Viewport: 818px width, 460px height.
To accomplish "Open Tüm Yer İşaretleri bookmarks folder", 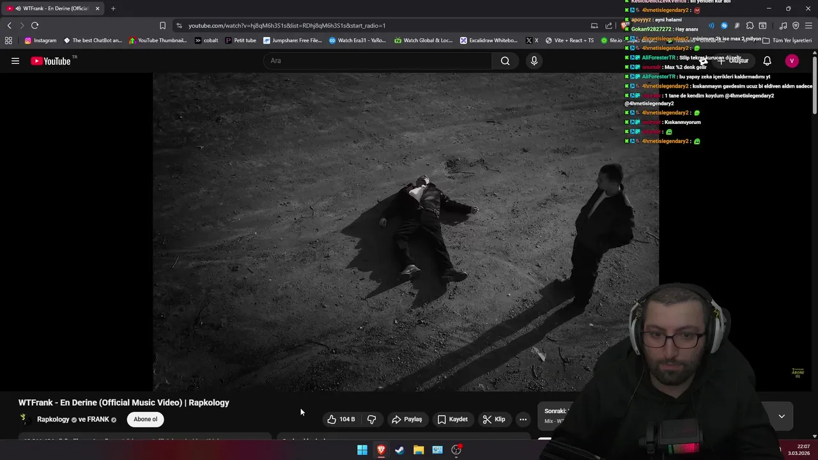I will [787, 40].
